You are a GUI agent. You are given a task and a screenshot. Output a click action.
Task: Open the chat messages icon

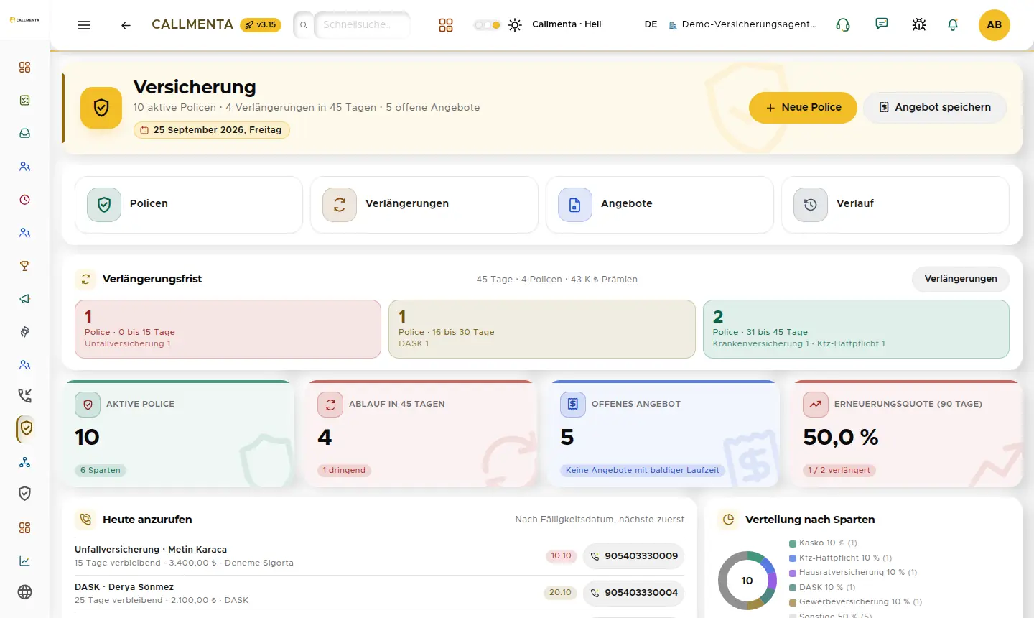tap(882, 24)
